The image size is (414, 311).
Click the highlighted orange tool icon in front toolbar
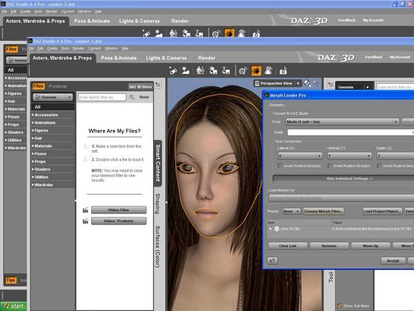point(256,71)
